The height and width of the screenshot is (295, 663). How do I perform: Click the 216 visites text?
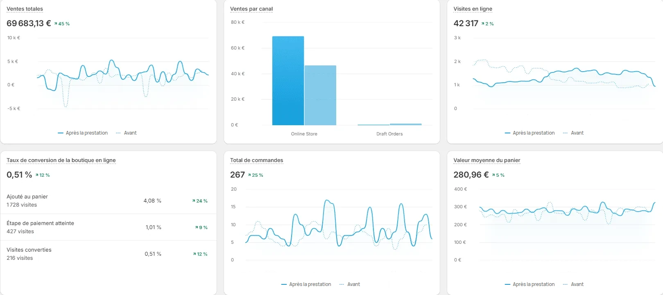coord(20,258)
